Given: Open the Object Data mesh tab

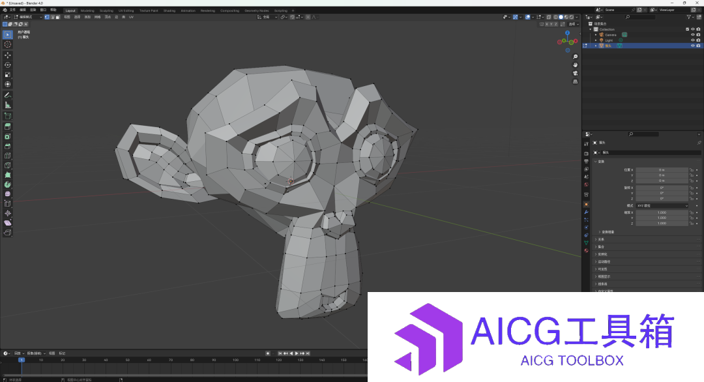Looking at the screenshot, I should pos(587,243).
